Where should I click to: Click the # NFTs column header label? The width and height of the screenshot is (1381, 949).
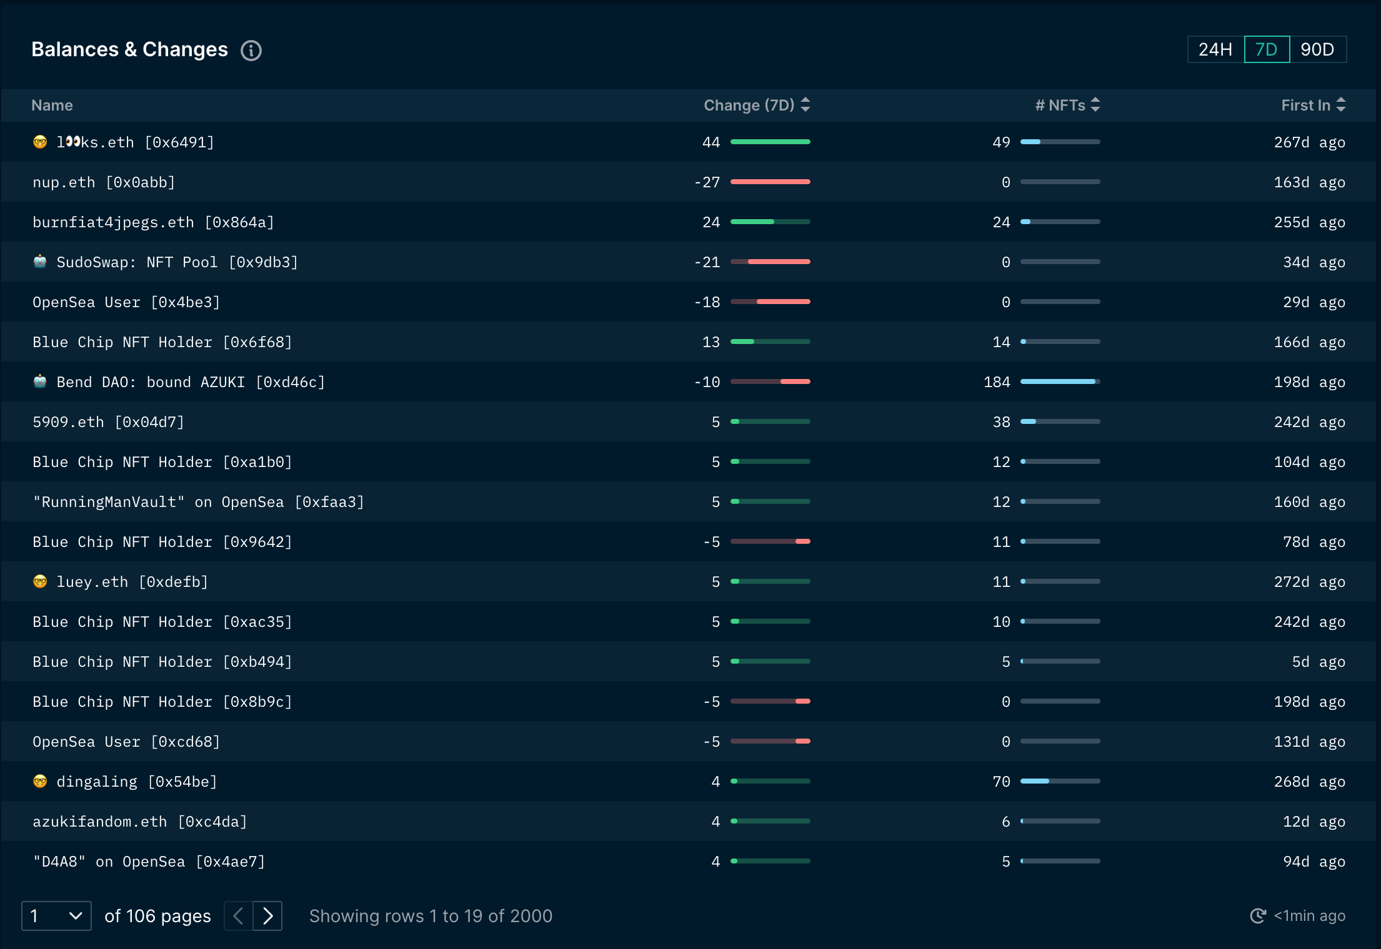[x=1060, y=106]
